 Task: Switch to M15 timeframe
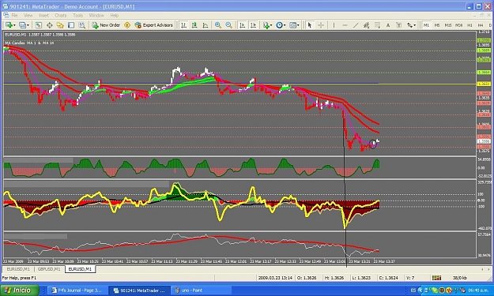pyautogui.click(x=448, y=24)
